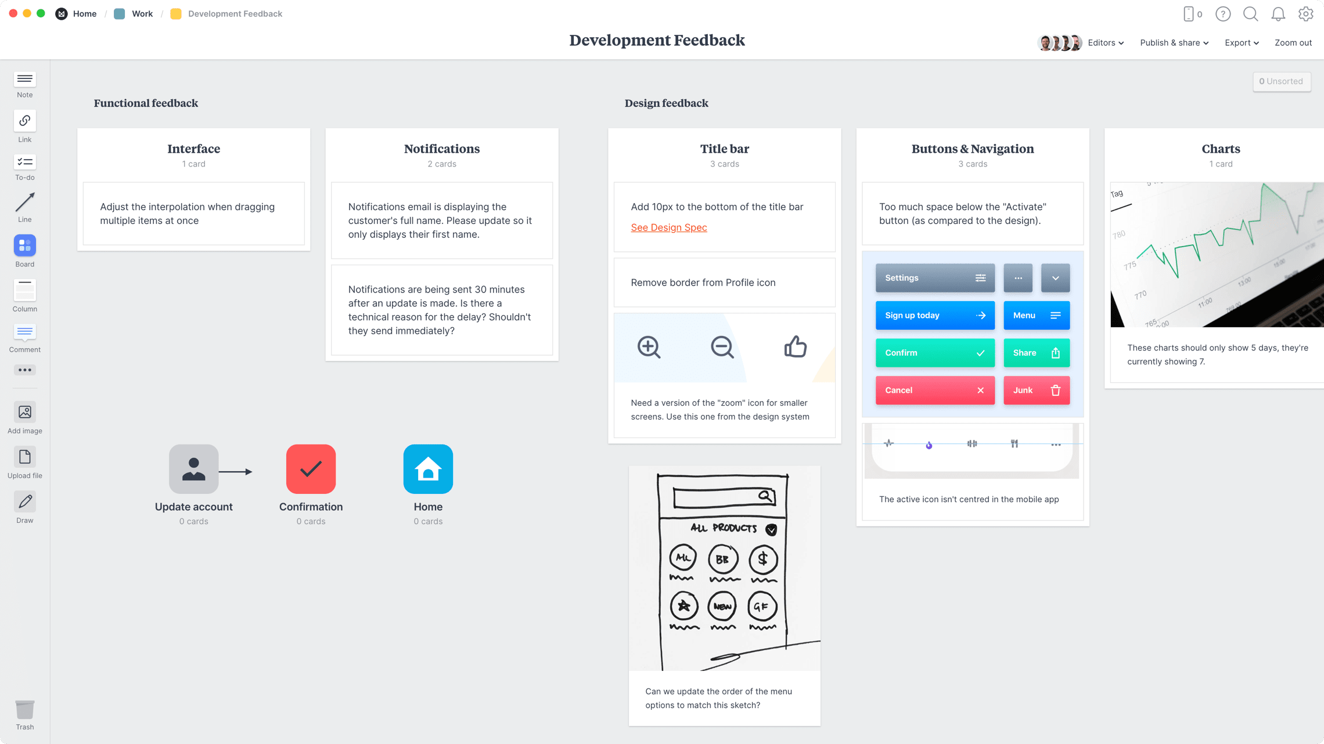Click the search icon in toolbar
Screen dimensions: 1324x744
tap(1251, 13)
